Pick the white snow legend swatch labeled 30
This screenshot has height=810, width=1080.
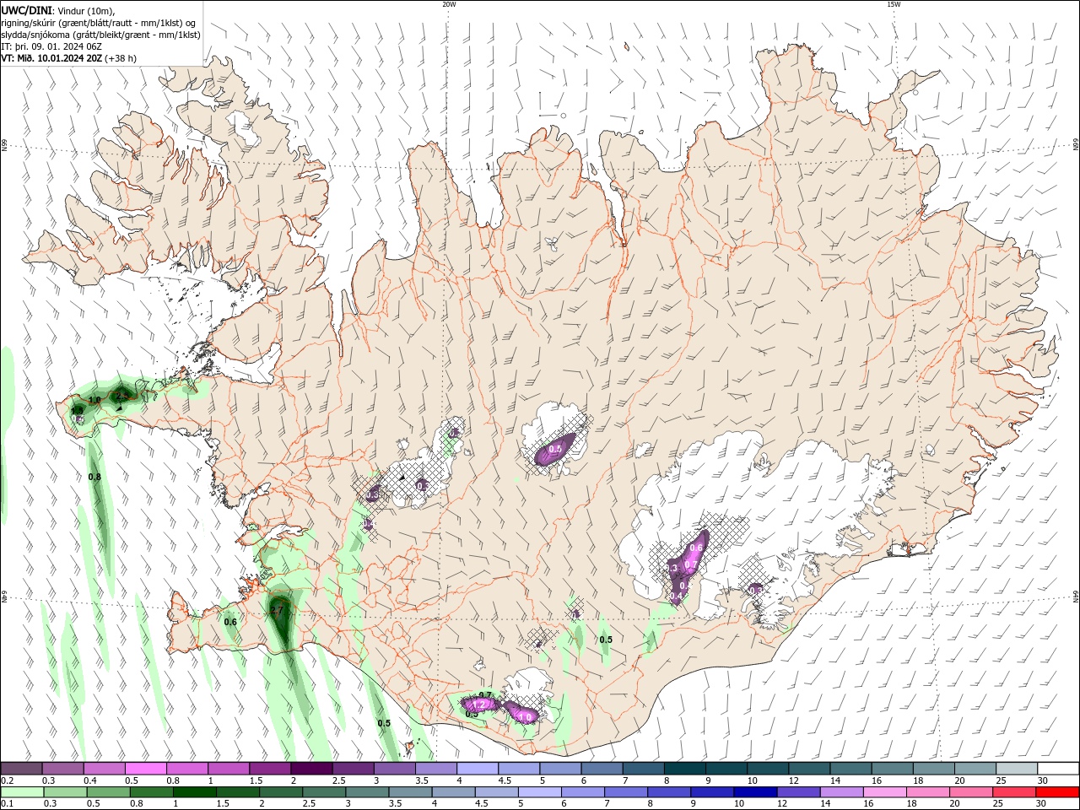1057,769
